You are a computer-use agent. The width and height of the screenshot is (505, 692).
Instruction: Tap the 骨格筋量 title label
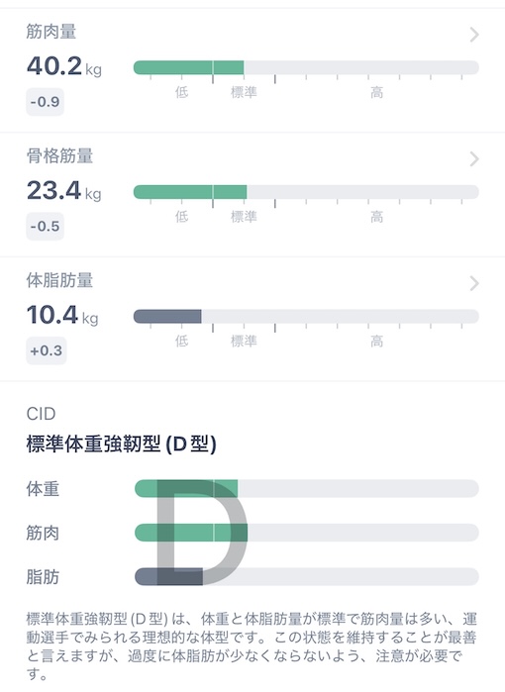pyautogui.click(x=59, y=155)
